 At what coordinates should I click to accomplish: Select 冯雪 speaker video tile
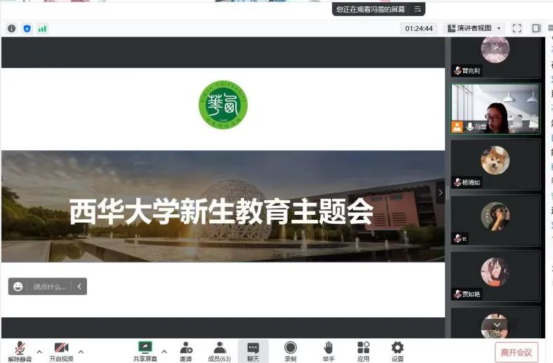[x=495, y=109]
